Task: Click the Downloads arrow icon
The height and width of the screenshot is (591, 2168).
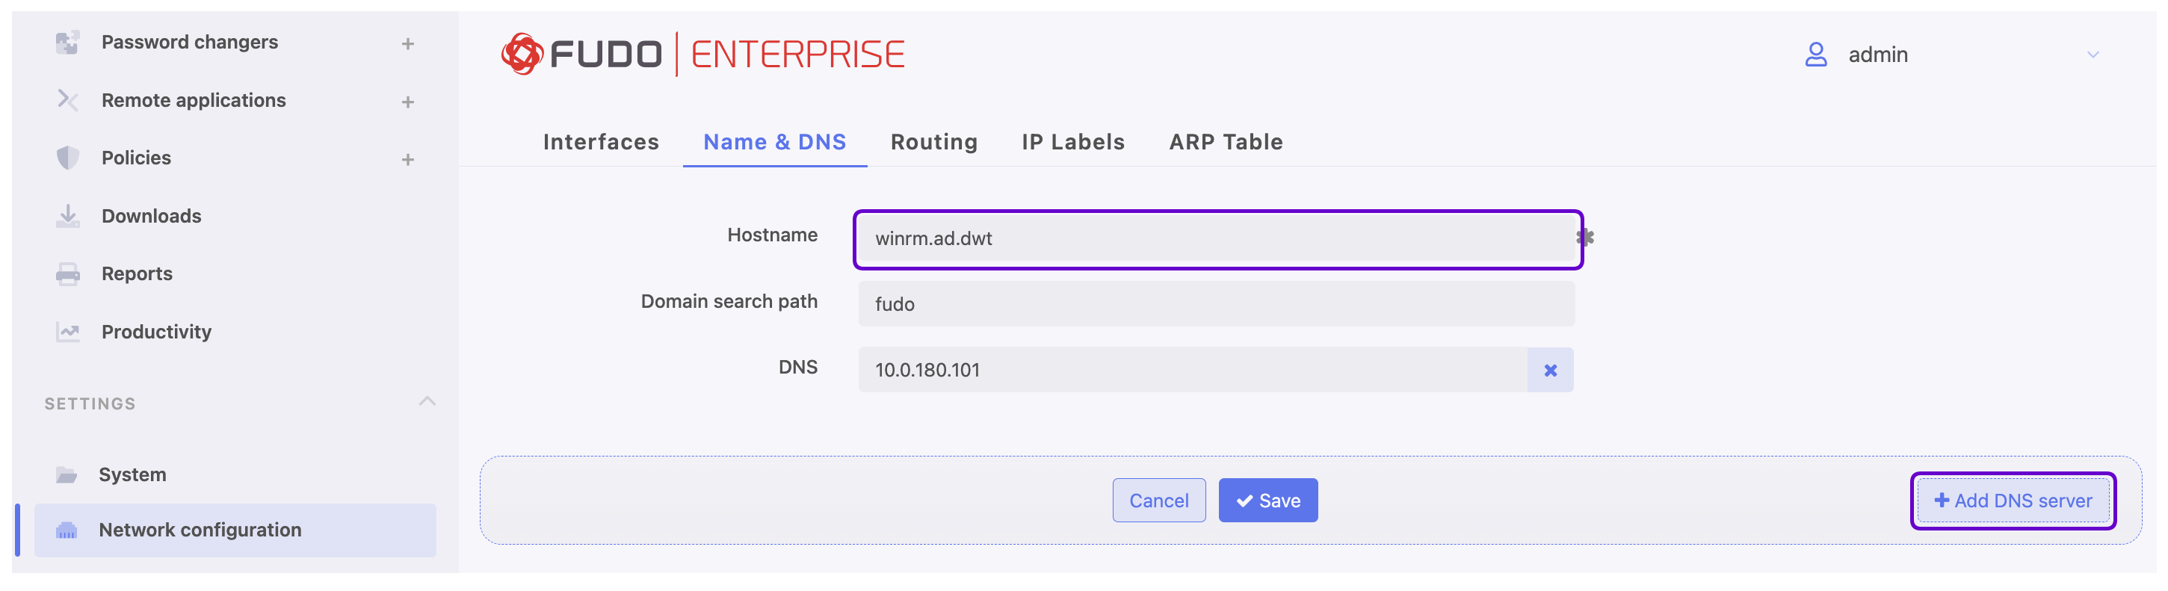Action: click(x=67, y=217)
